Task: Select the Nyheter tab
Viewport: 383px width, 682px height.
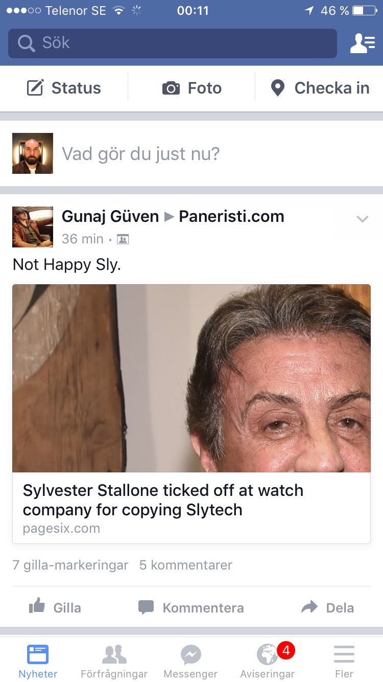Action: click(38, 662)
